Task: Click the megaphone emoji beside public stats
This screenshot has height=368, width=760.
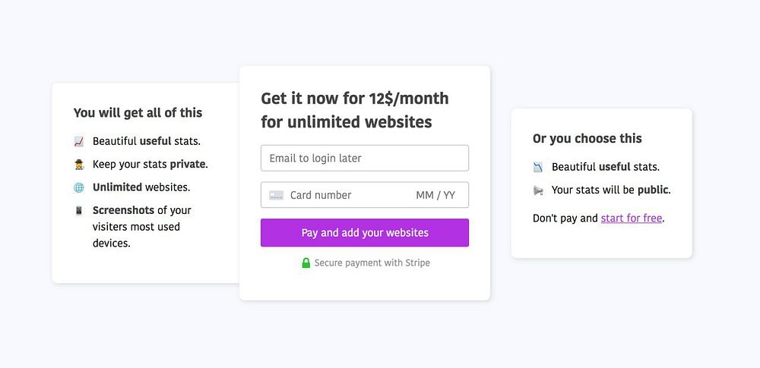Action: point(538,190)
